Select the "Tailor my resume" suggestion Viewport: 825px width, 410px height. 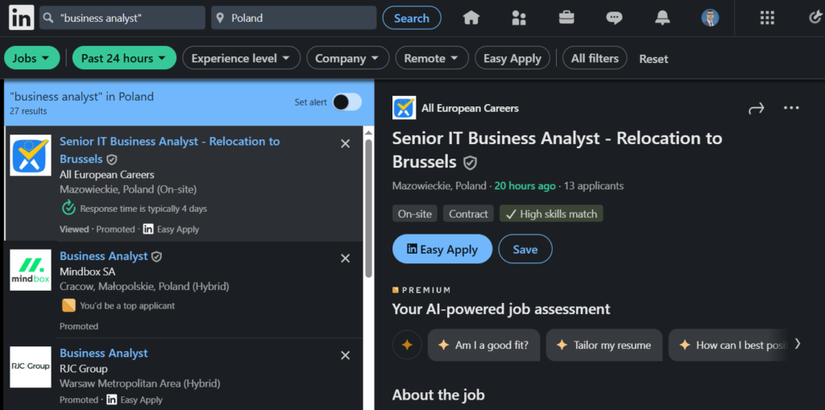[604, 346]
